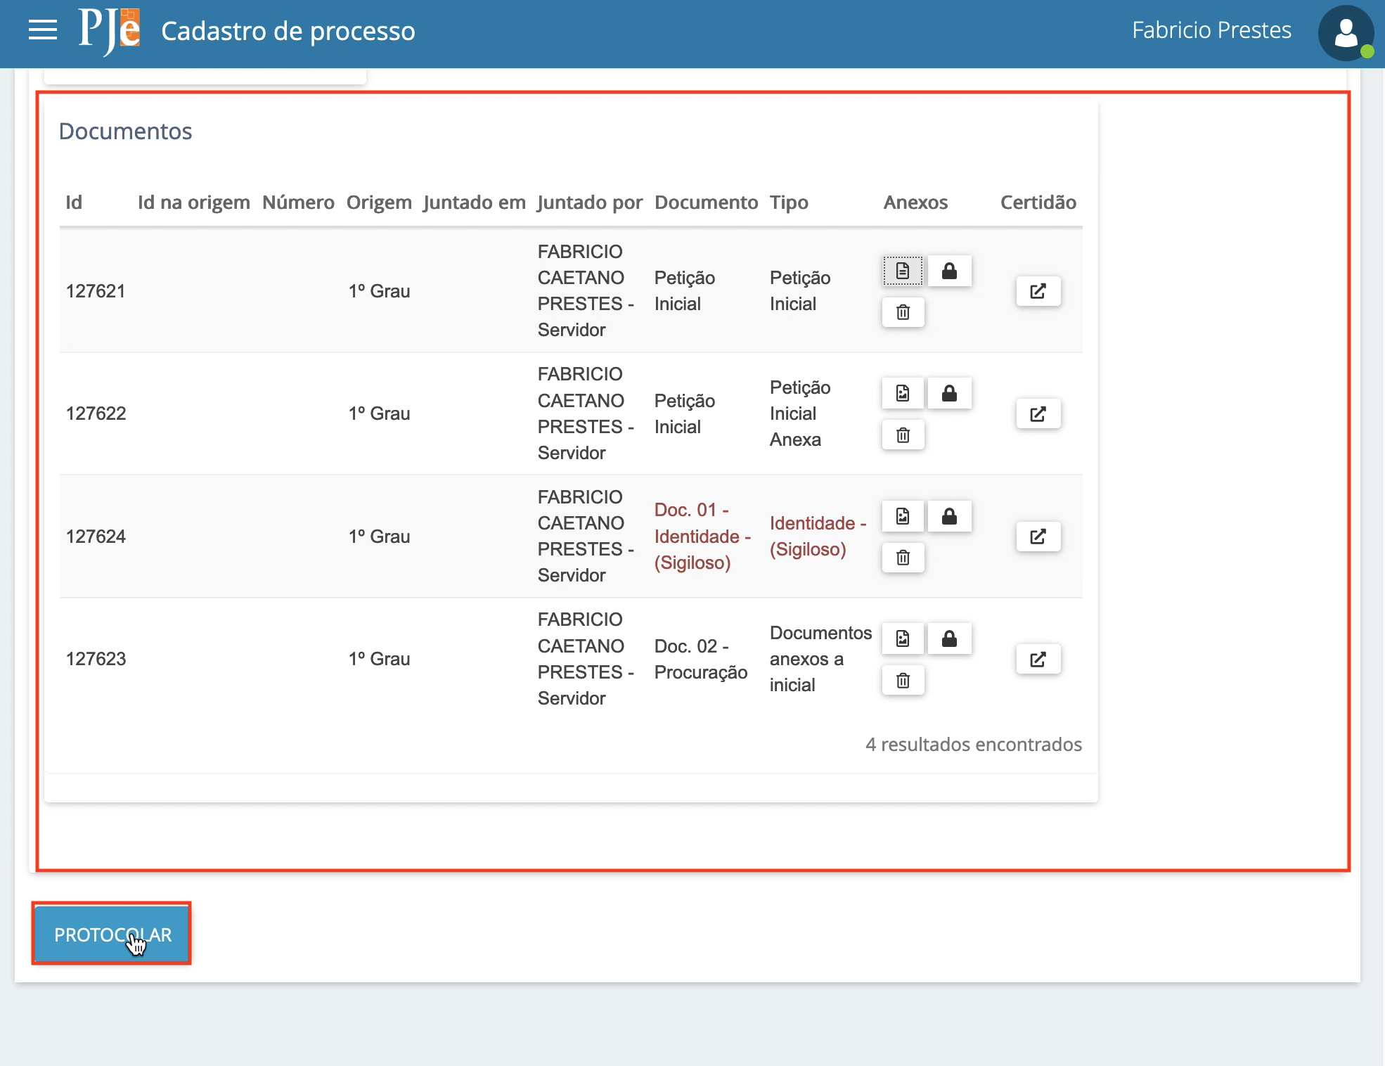This screenshot has height=1066, width=1385.
Task: Toggle confidentiality lock for document 127624
Action: click(949, 516)
